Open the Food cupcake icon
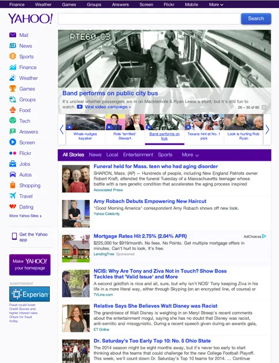Viewport: 279px width, 363px height. (13, 110)
